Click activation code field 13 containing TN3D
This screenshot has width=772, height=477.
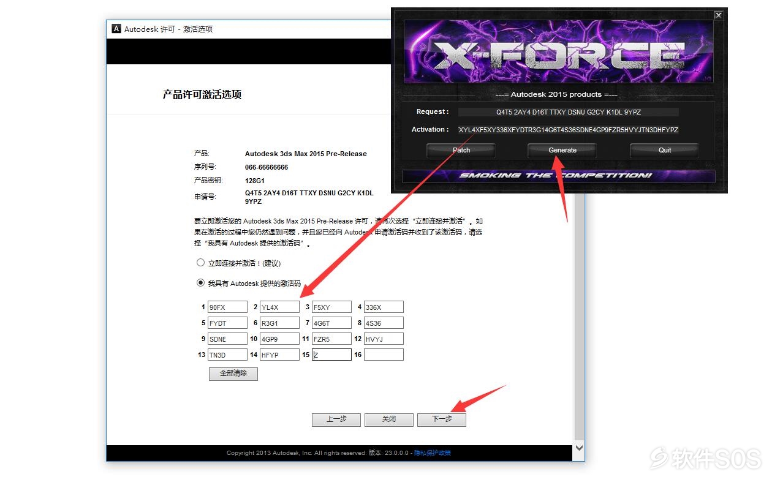(227, 355)
